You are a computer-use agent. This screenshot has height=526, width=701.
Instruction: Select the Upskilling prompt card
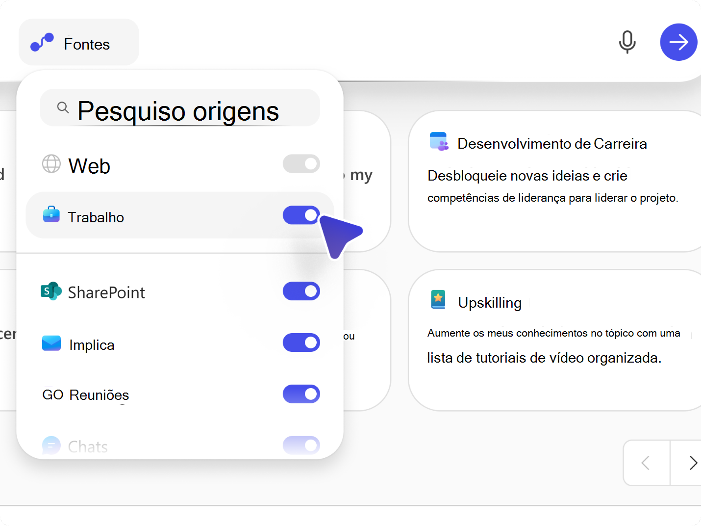tap(554, 339)
